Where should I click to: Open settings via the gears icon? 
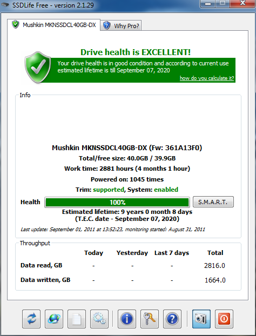(x=99, y=319)
